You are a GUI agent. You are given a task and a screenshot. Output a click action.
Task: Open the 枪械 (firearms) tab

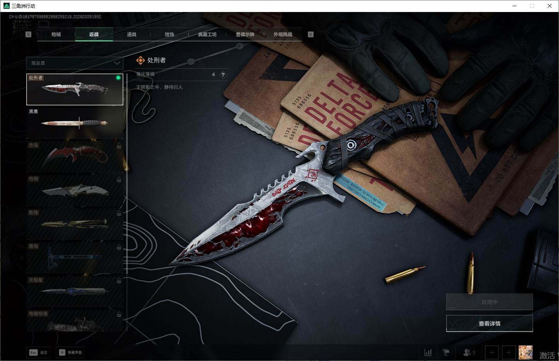point(56,34)
